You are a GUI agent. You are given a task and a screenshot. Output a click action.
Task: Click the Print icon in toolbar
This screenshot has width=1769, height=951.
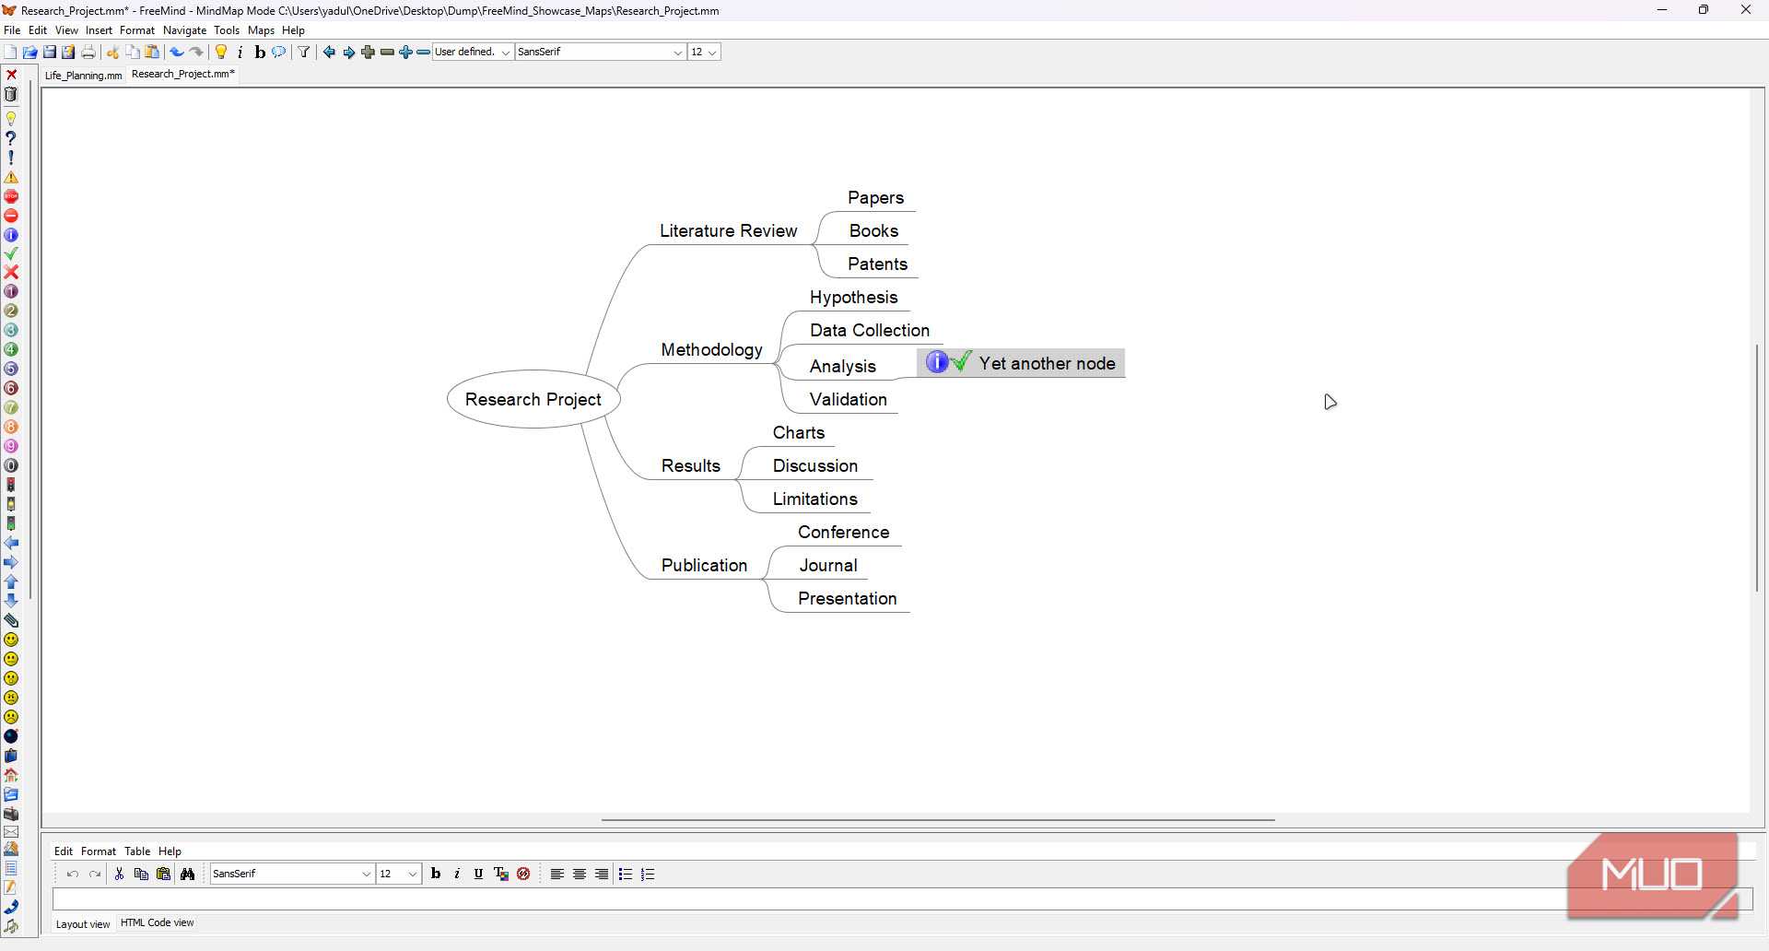click(88, 53)
